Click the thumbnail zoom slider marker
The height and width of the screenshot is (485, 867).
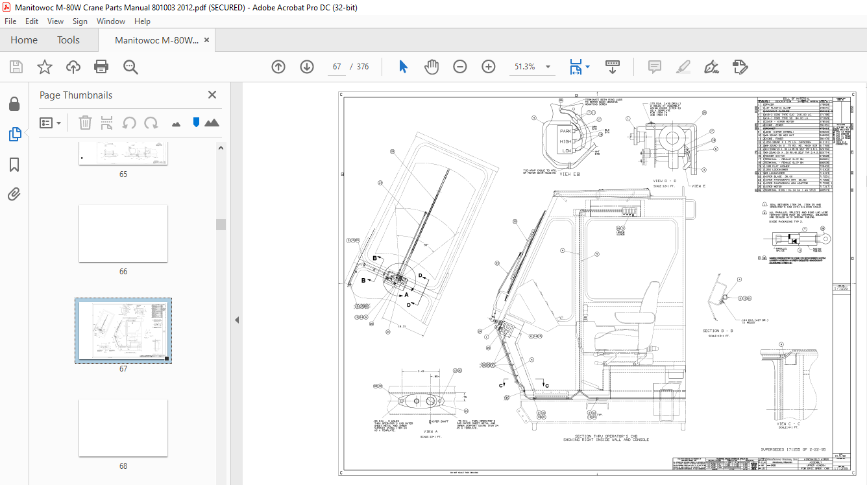[x=195, y=123]
